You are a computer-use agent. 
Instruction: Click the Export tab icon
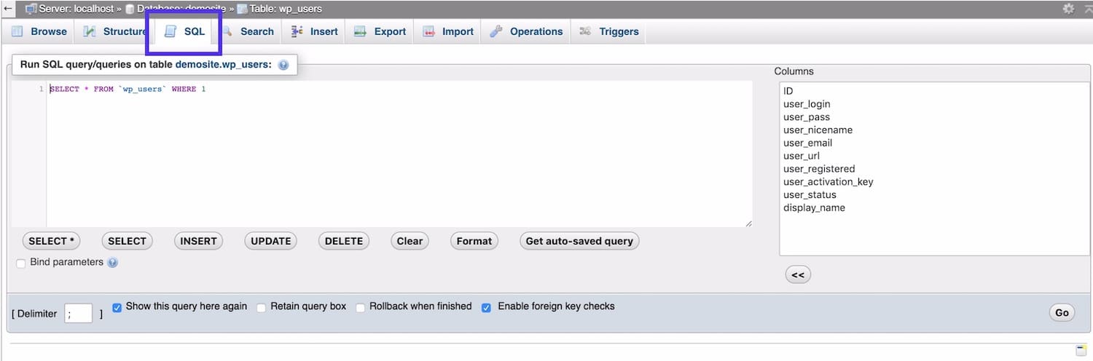[x=361, y=31]
